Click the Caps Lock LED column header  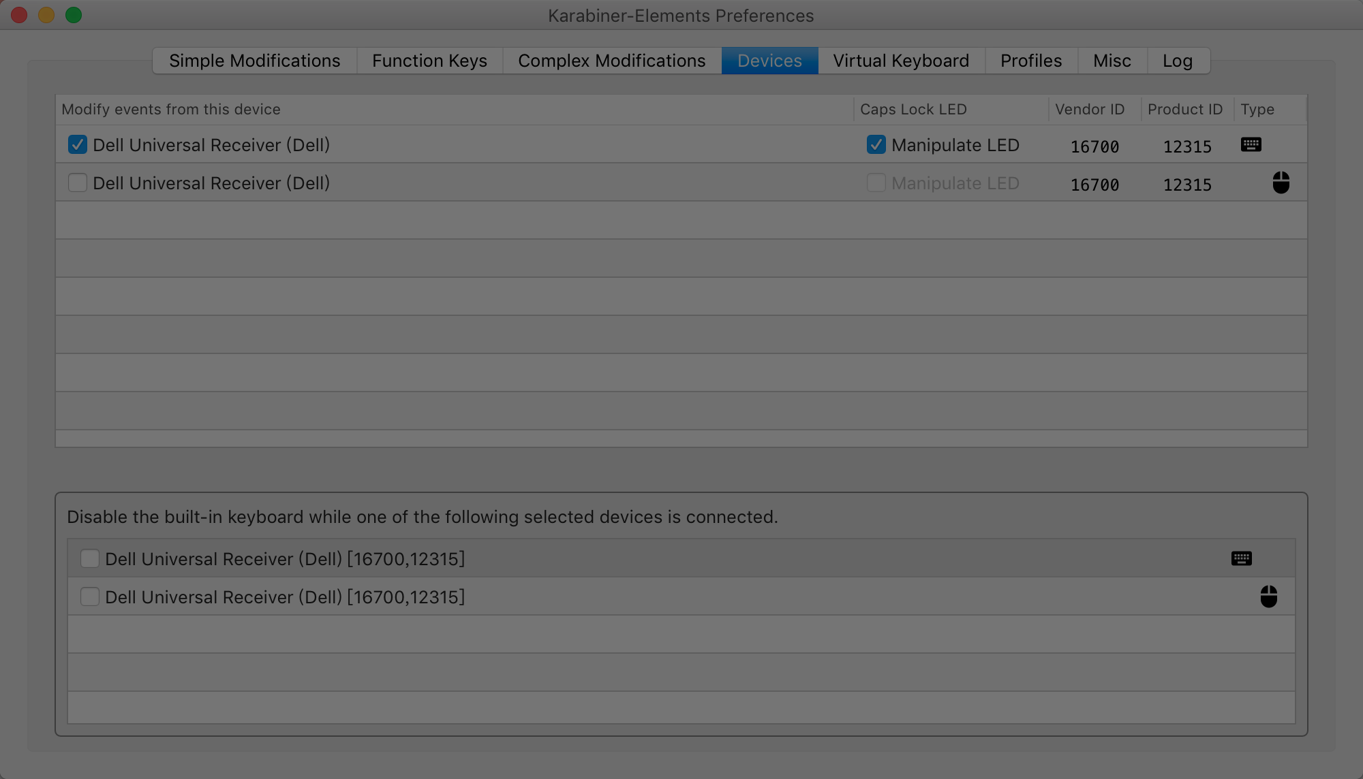click(x=913, y=110)
